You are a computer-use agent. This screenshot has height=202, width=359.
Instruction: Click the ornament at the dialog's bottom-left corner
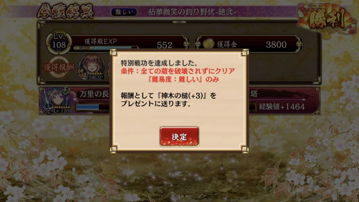click(x=114, y=149)
